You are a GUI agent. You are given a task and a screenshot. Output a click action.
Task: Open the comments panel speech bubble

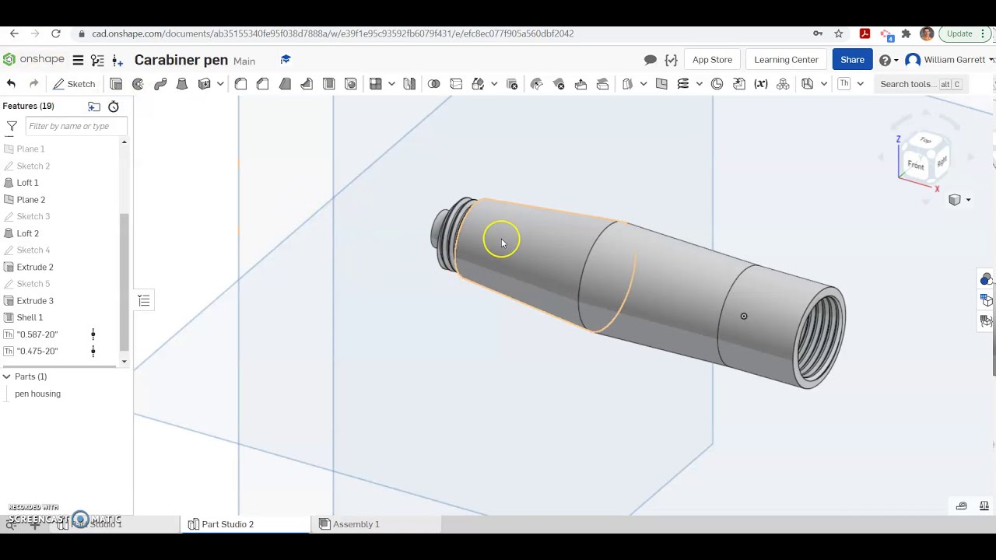[x=651, y=60]
